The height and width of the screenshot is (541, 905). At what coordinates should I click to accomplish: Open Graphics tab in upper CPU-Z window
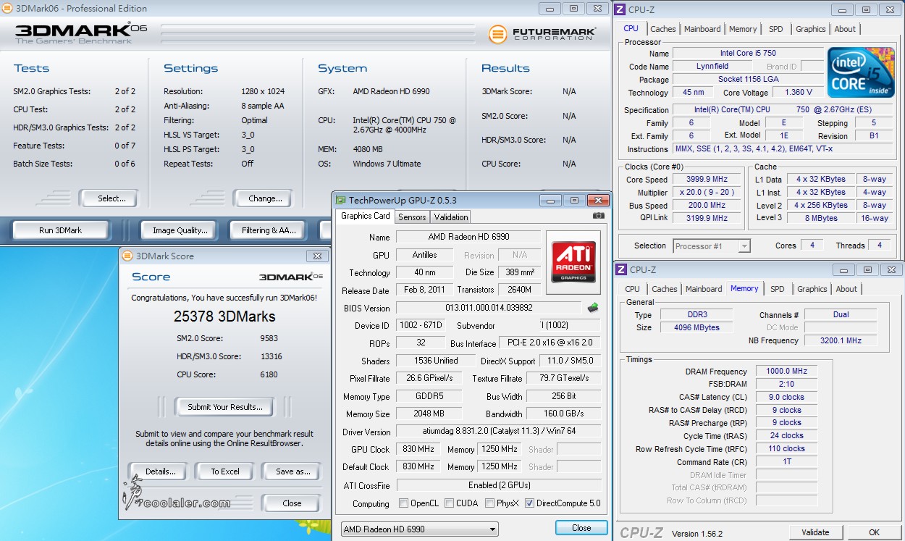point(810,29)
